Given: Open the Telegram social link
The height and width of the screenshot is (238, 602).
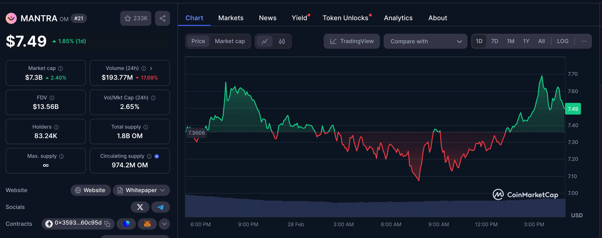Looking at the screenshot, I should click(160, 207).
